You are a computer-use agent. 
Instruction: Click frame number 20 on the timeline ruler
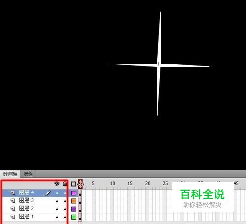click(x=148, y=183)
